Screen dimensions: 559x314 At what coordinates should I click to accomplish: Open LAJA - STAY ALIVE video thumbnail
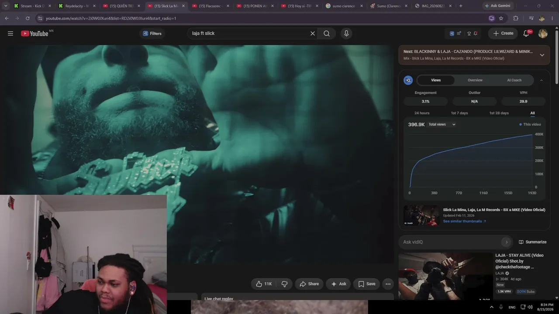(445, 276)
